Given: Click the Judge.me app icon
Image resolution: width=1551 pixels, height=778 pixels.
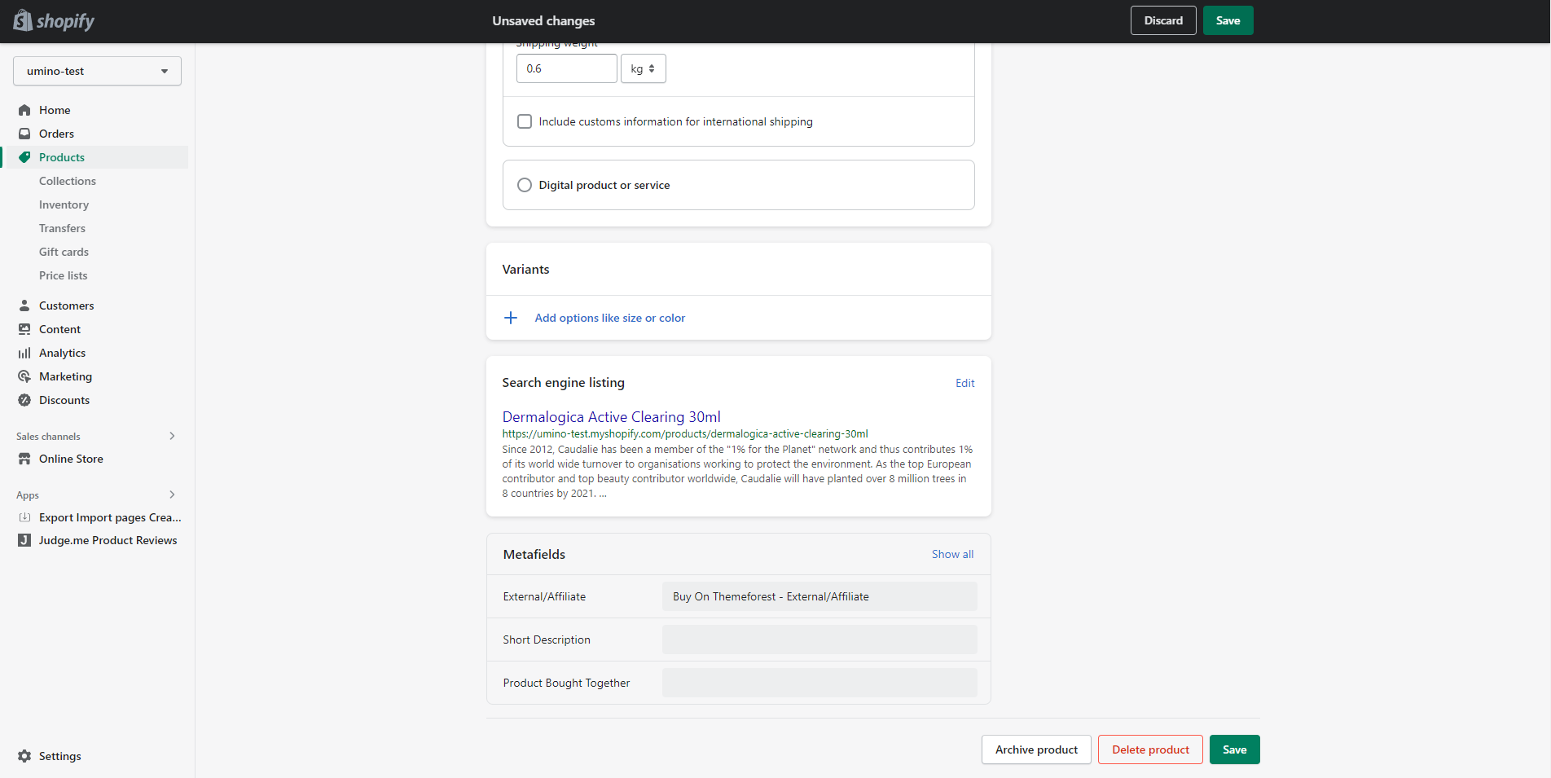Looking at the screenshot, I should [x=24, y=540].
